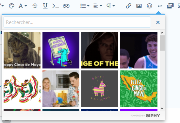Close the GIF search panel with X

(158, 22)
